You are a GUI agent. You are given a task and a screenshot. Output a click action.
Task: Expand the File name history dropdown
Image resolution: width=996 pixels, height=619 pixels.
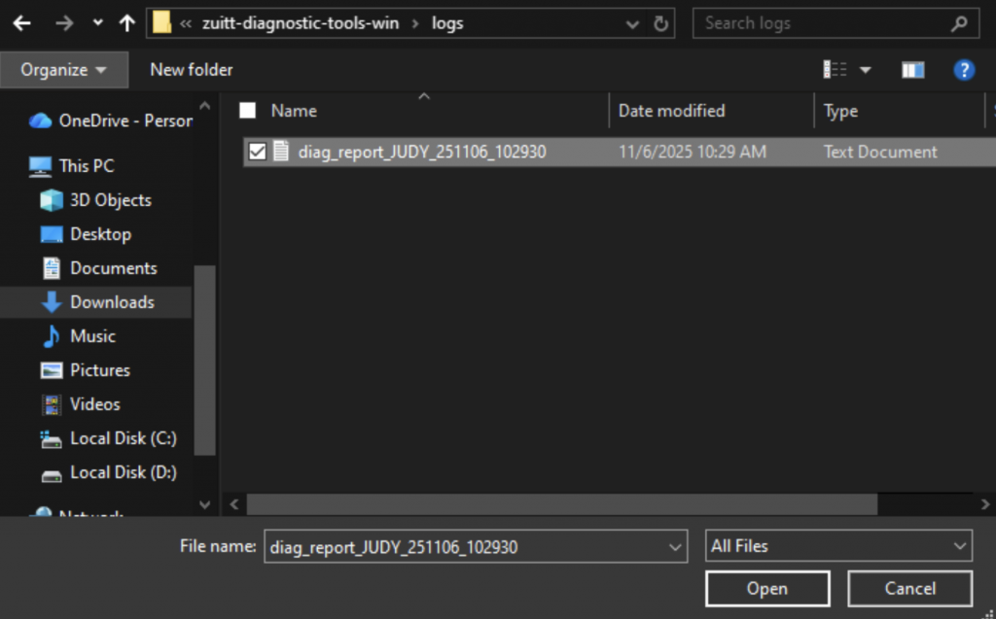click(675, 547)
